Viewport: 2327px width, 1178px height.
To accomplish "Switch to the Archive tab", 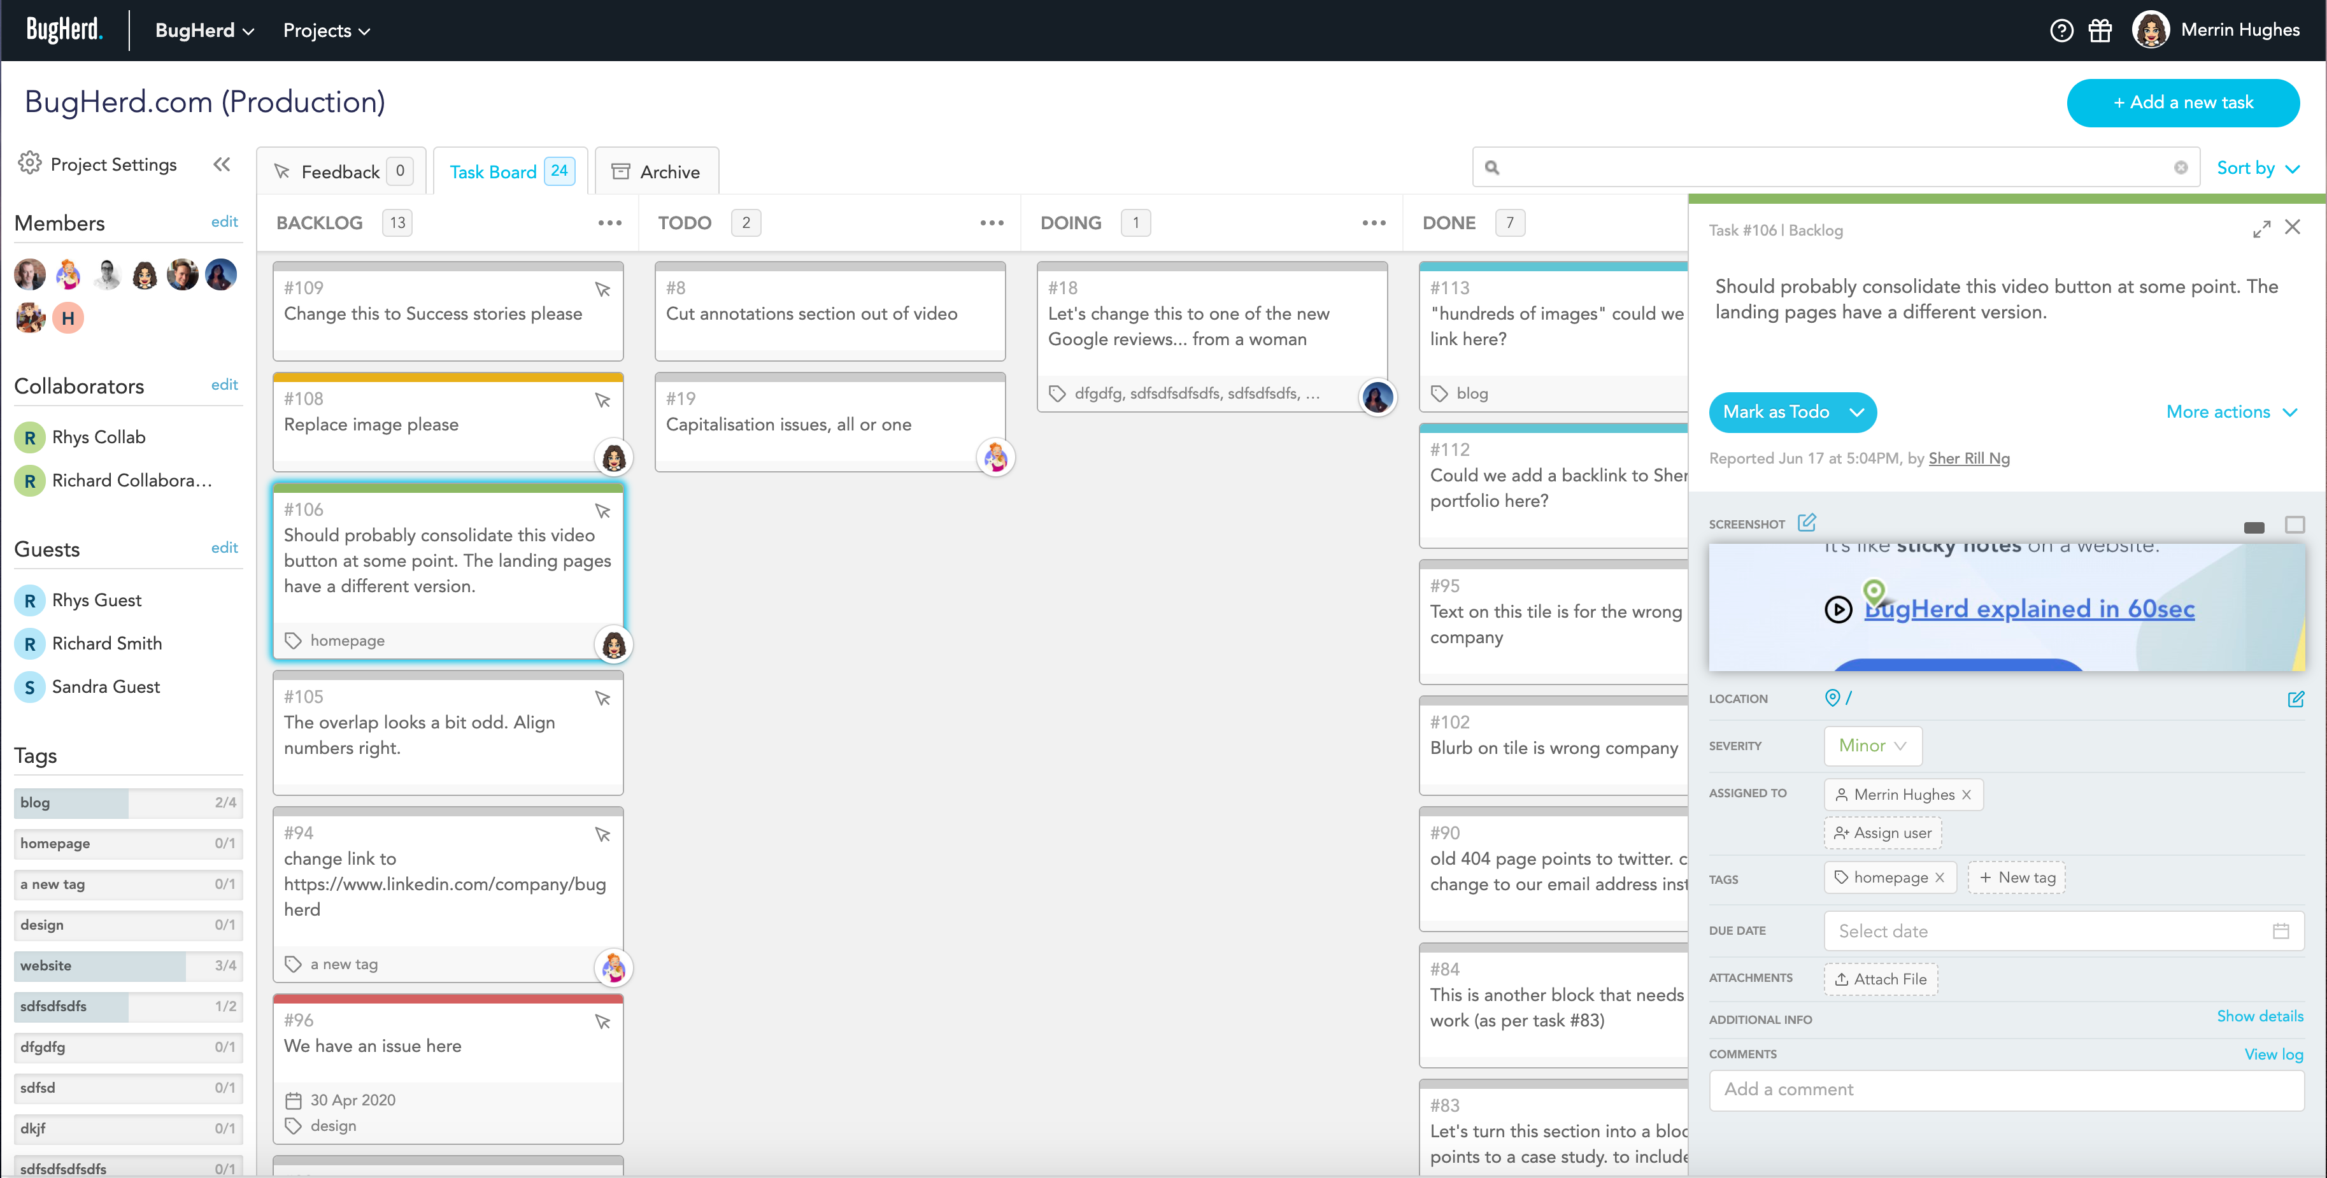I will (x=657, y=172).
